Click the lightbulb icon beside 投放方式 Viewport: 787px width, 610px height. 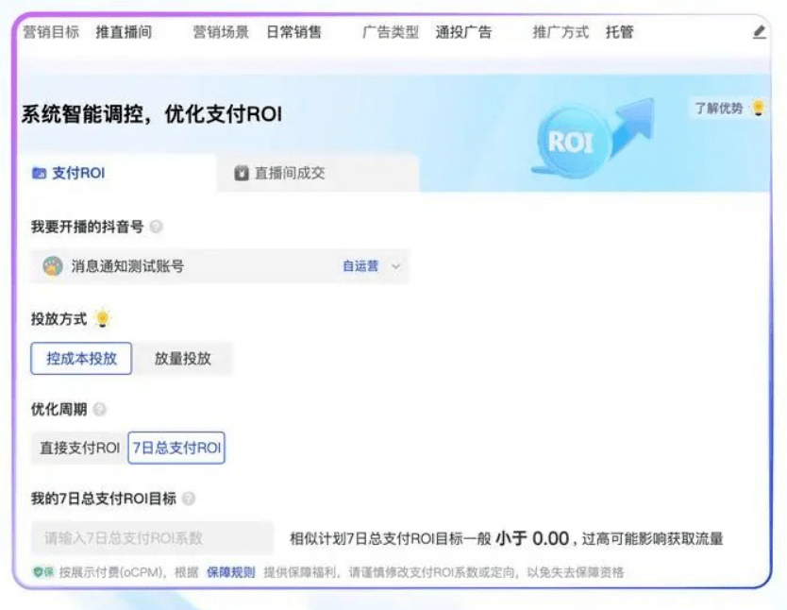pyautogui.click(x=102, y=319)
